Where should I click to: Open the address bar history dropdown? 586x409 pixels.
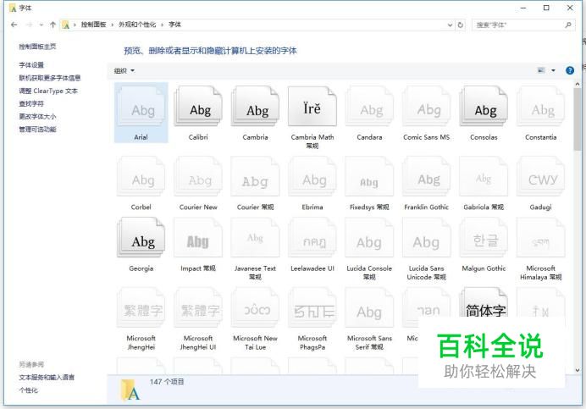[450, 25]
